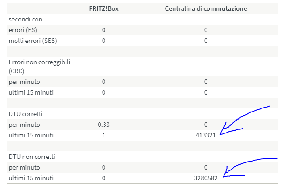Click the FRITZ!Box column header
Screen dimensions: 286x187
(104, 8)
